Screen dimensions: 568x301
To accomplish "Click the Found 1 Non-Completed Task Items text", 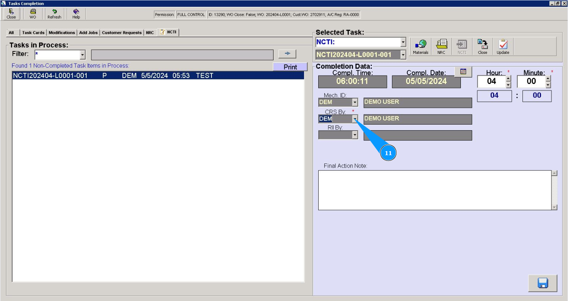I will pyautogui.click(x=70, y=66).
